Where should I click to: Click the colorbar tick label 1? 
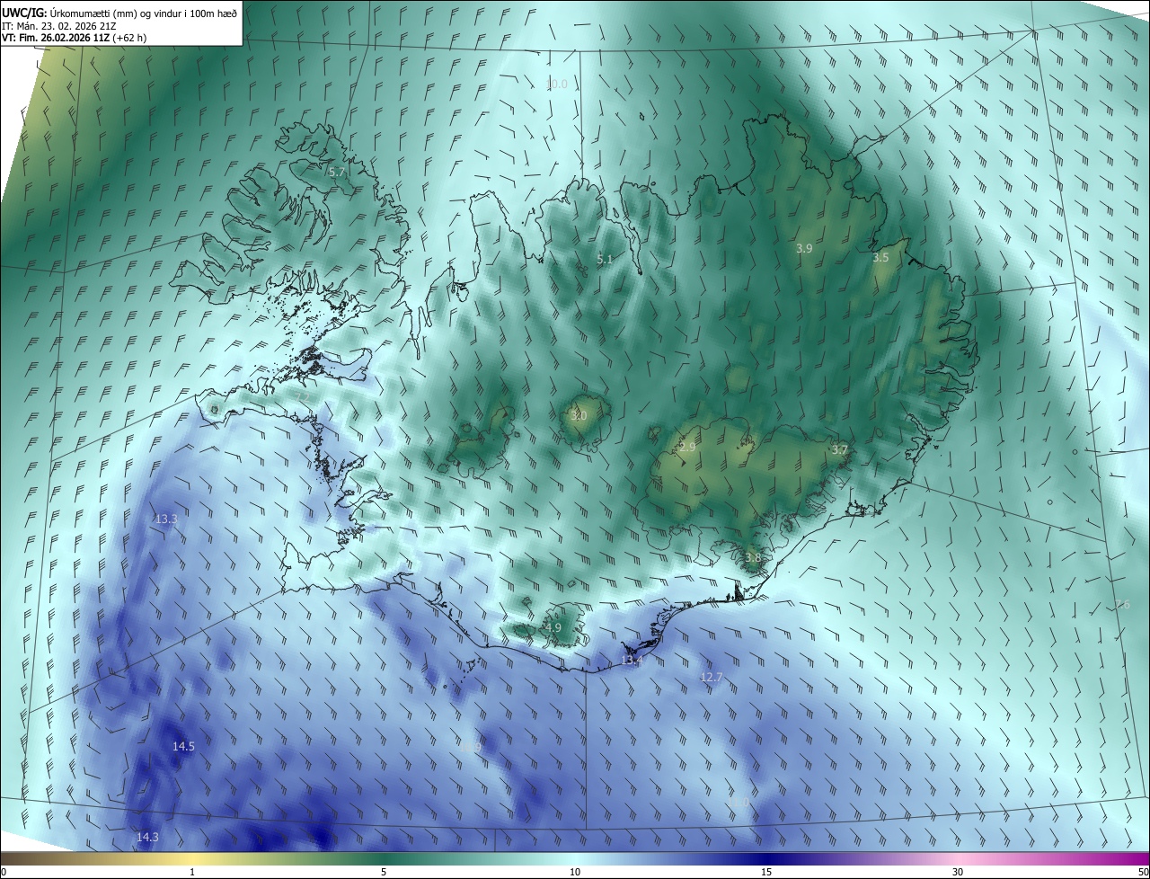point(192,872)
